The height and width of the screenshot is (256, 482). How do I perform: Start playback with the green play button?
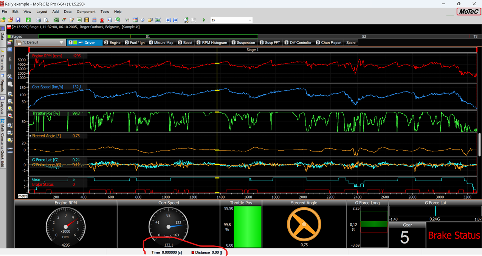[x=204, y=20]
